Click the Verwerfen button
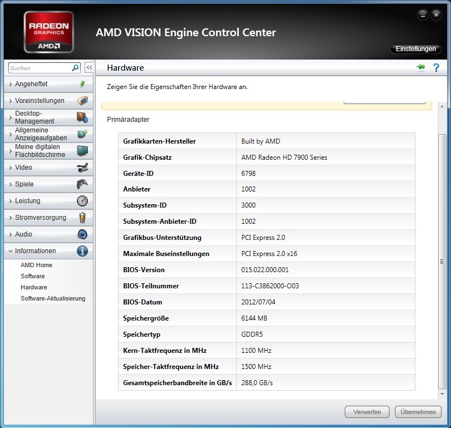 click(x=367, y=412)
